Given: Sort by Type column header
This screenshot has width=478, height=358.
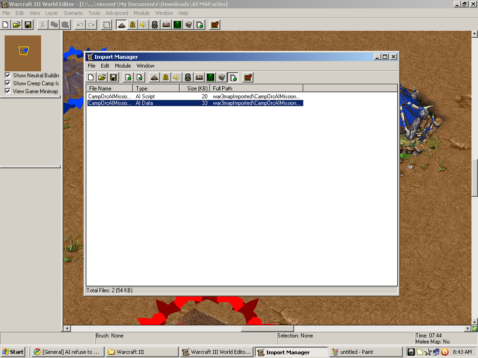Looking at the screenshot, I should 156,88.
